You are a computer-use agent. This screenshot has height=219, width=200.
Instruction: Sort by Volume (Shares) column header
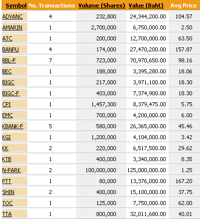(x=101, y=5)
